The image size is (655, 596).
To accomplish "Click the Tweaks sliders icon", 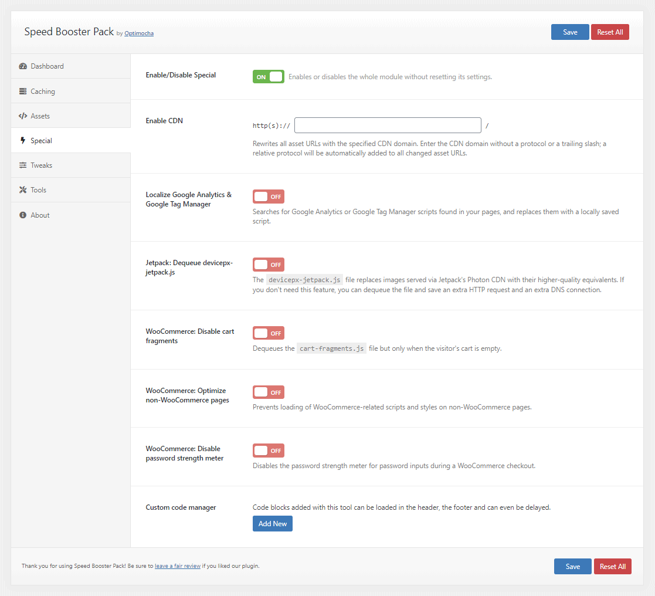I will [23, 165].
